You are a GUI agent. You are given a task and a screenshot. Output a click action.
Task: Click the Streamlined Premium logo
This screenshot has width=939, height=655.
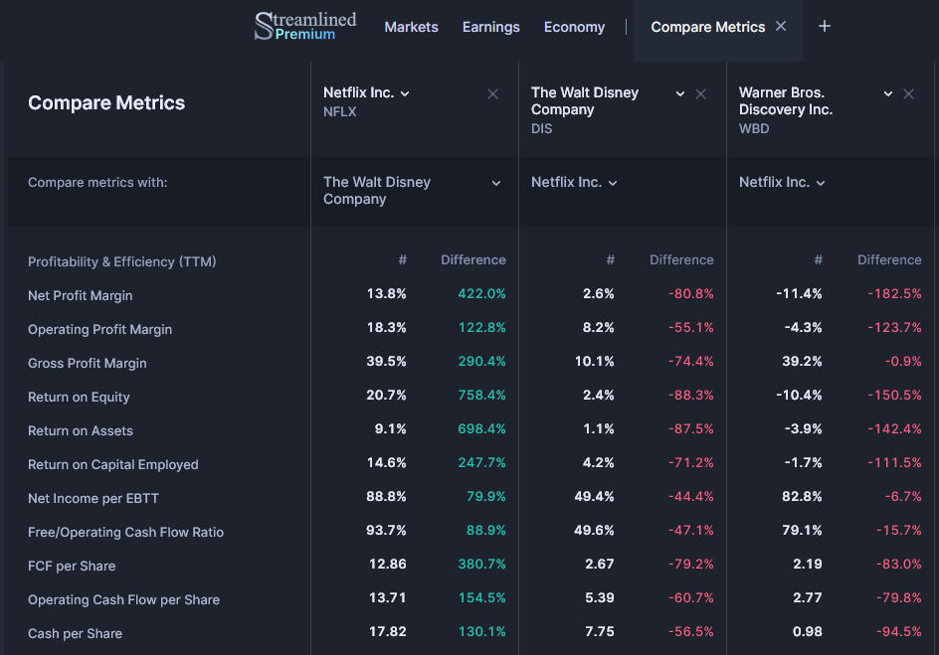coord(305,26)
